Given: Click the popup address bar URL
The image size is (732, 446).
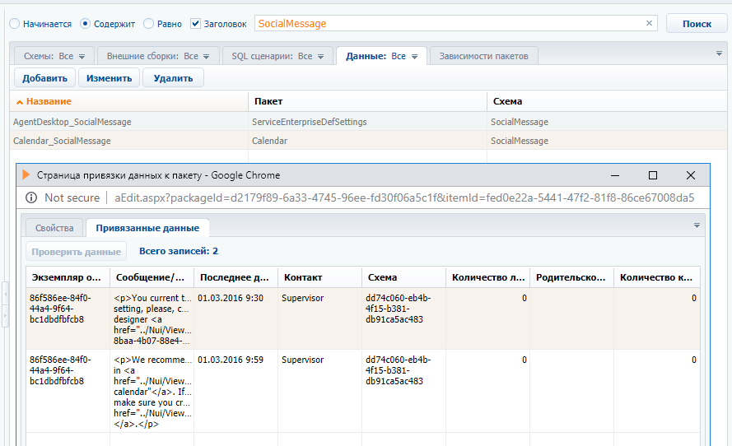Looking at the screenshot, I should [x=403, y=197].
